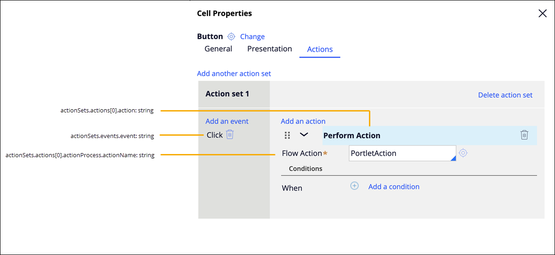The image size is (555, 255).
Task: Select the Actions tab
Action: click(x=320, y=49)
